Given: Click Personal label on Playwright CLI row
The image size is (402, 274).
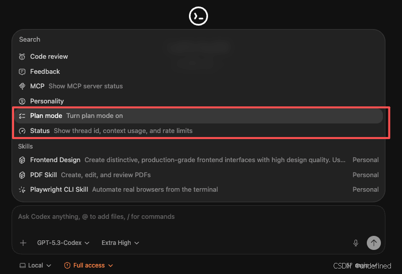Looking at the screenshot, I should 366,190.
